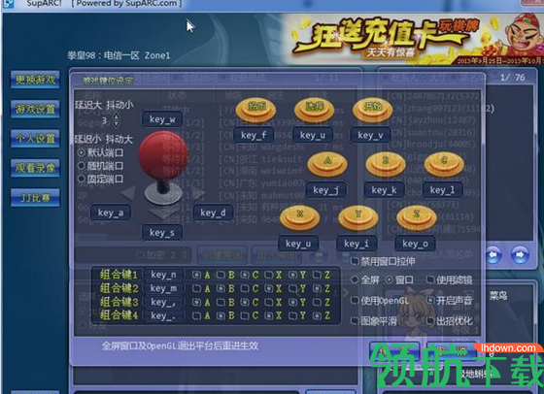
Task: Click the gold A arcade button
Action: pyautogui.click(x=327, y=164)
